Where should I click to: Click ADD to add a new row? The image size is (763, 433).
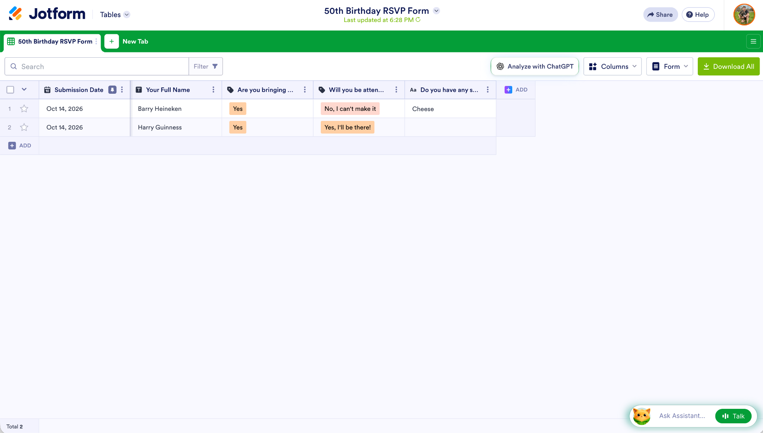(x=20, y=145)
